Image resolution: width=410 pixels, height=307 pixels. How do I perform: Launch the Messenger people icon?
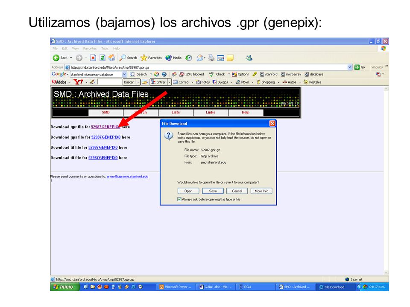[x=249, y=58]
